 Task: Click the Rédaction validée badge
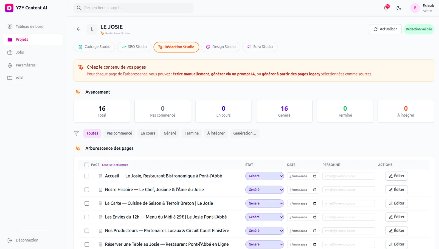419,29
